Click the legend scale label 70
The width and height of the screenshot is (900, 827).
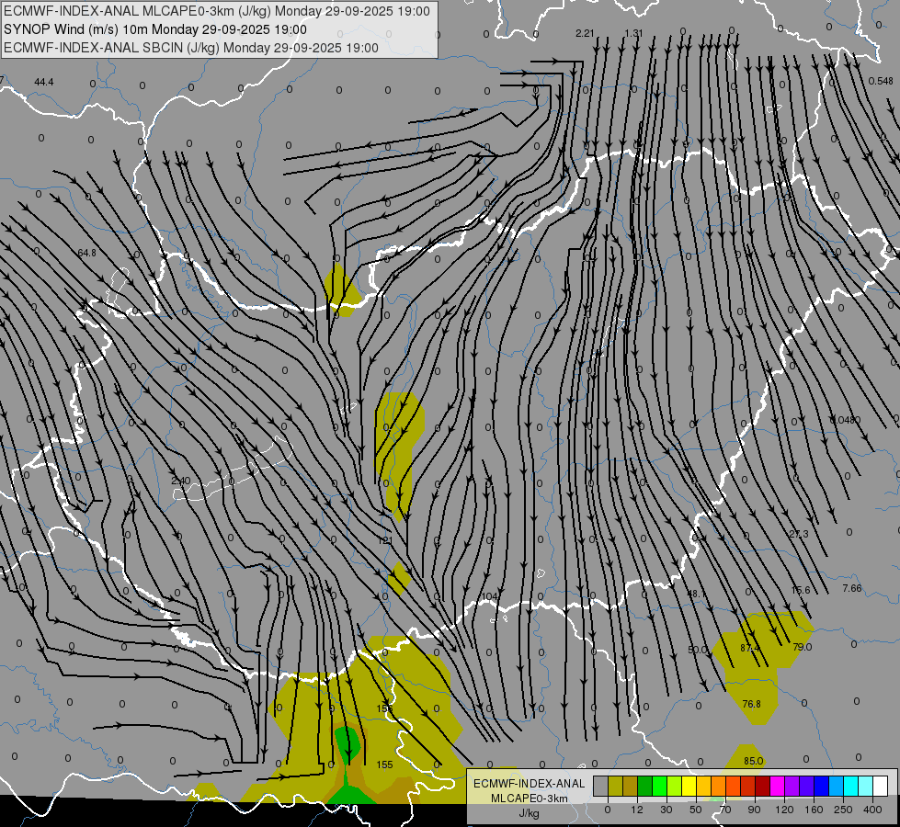pyautogui.click(x=724, y=810)
